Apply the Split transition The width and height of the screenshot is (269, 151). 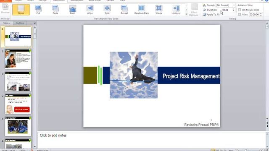pyautogui.click(x=107, y=10)
